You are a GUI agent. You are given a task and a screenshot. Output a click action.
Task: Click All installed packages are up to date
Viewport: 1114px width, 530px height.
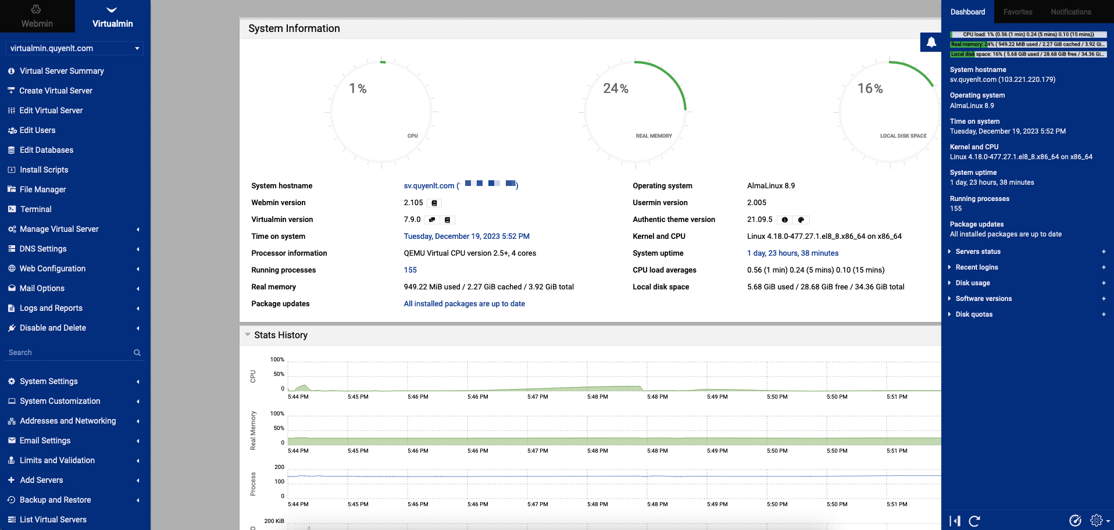(464, 304)
